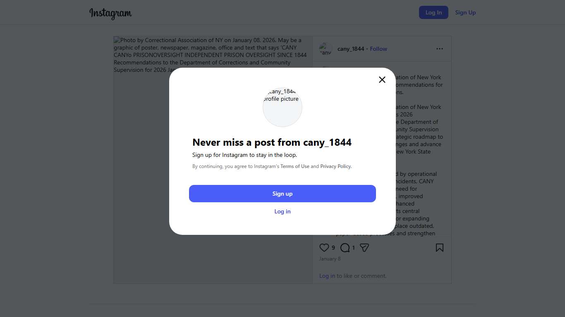Click the January 8 post date
The width and height of the screenshot is (565, 317).
(330, 259)
